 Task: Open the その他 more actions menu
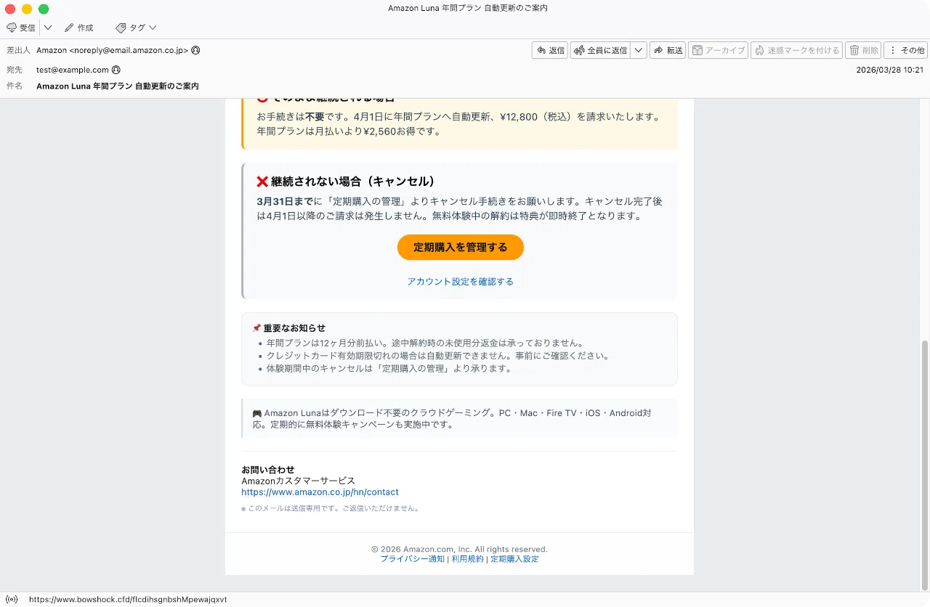click(906, 50)
